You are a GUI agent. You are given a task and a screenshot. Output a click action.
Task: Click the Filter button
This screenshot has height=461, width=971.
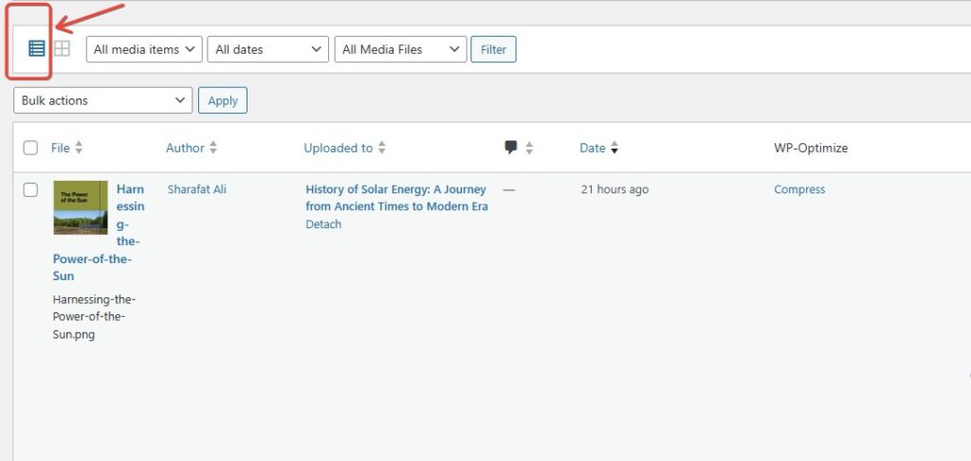pyautogui.click(x=493, y=49)
